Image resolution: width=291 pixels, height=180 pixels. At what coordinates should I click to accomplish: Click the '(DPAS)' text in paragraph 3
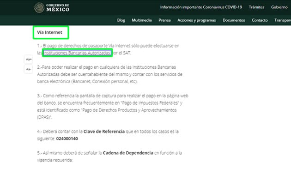44,117
